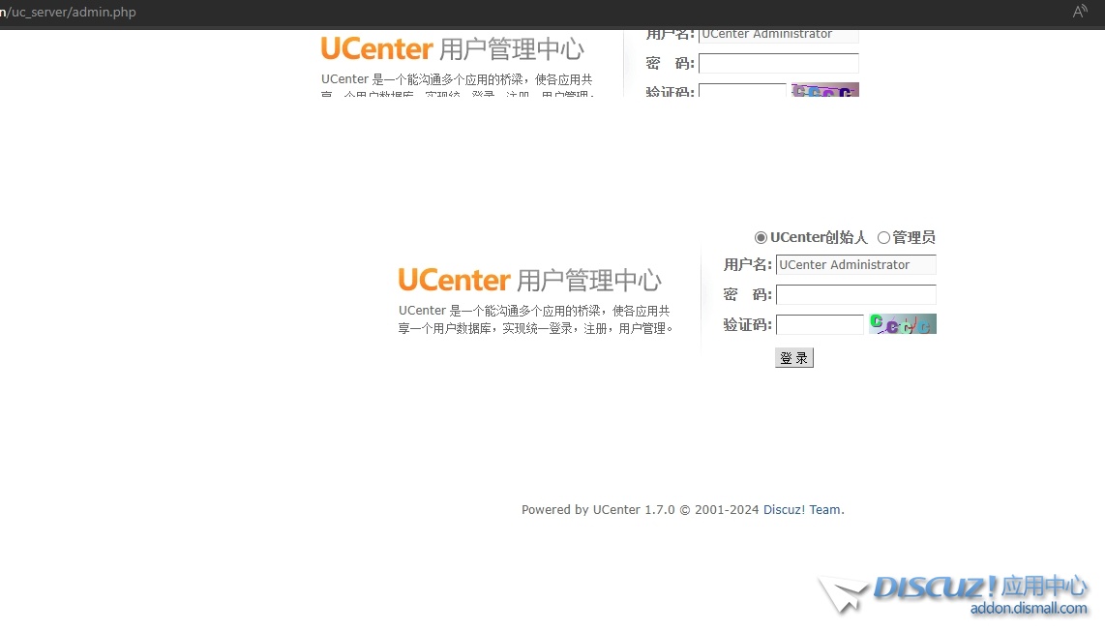Click the addon.dismall.com watermark text
The image size is (1105, 633).
1029,609
